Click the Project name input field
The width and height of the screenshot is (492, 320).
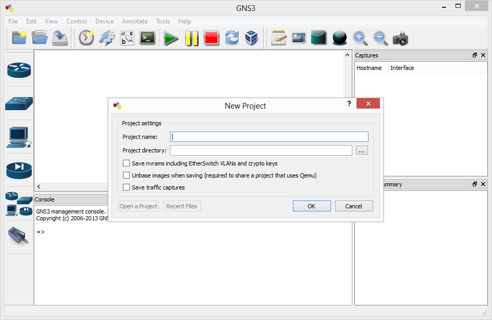[x=269, y=137]
